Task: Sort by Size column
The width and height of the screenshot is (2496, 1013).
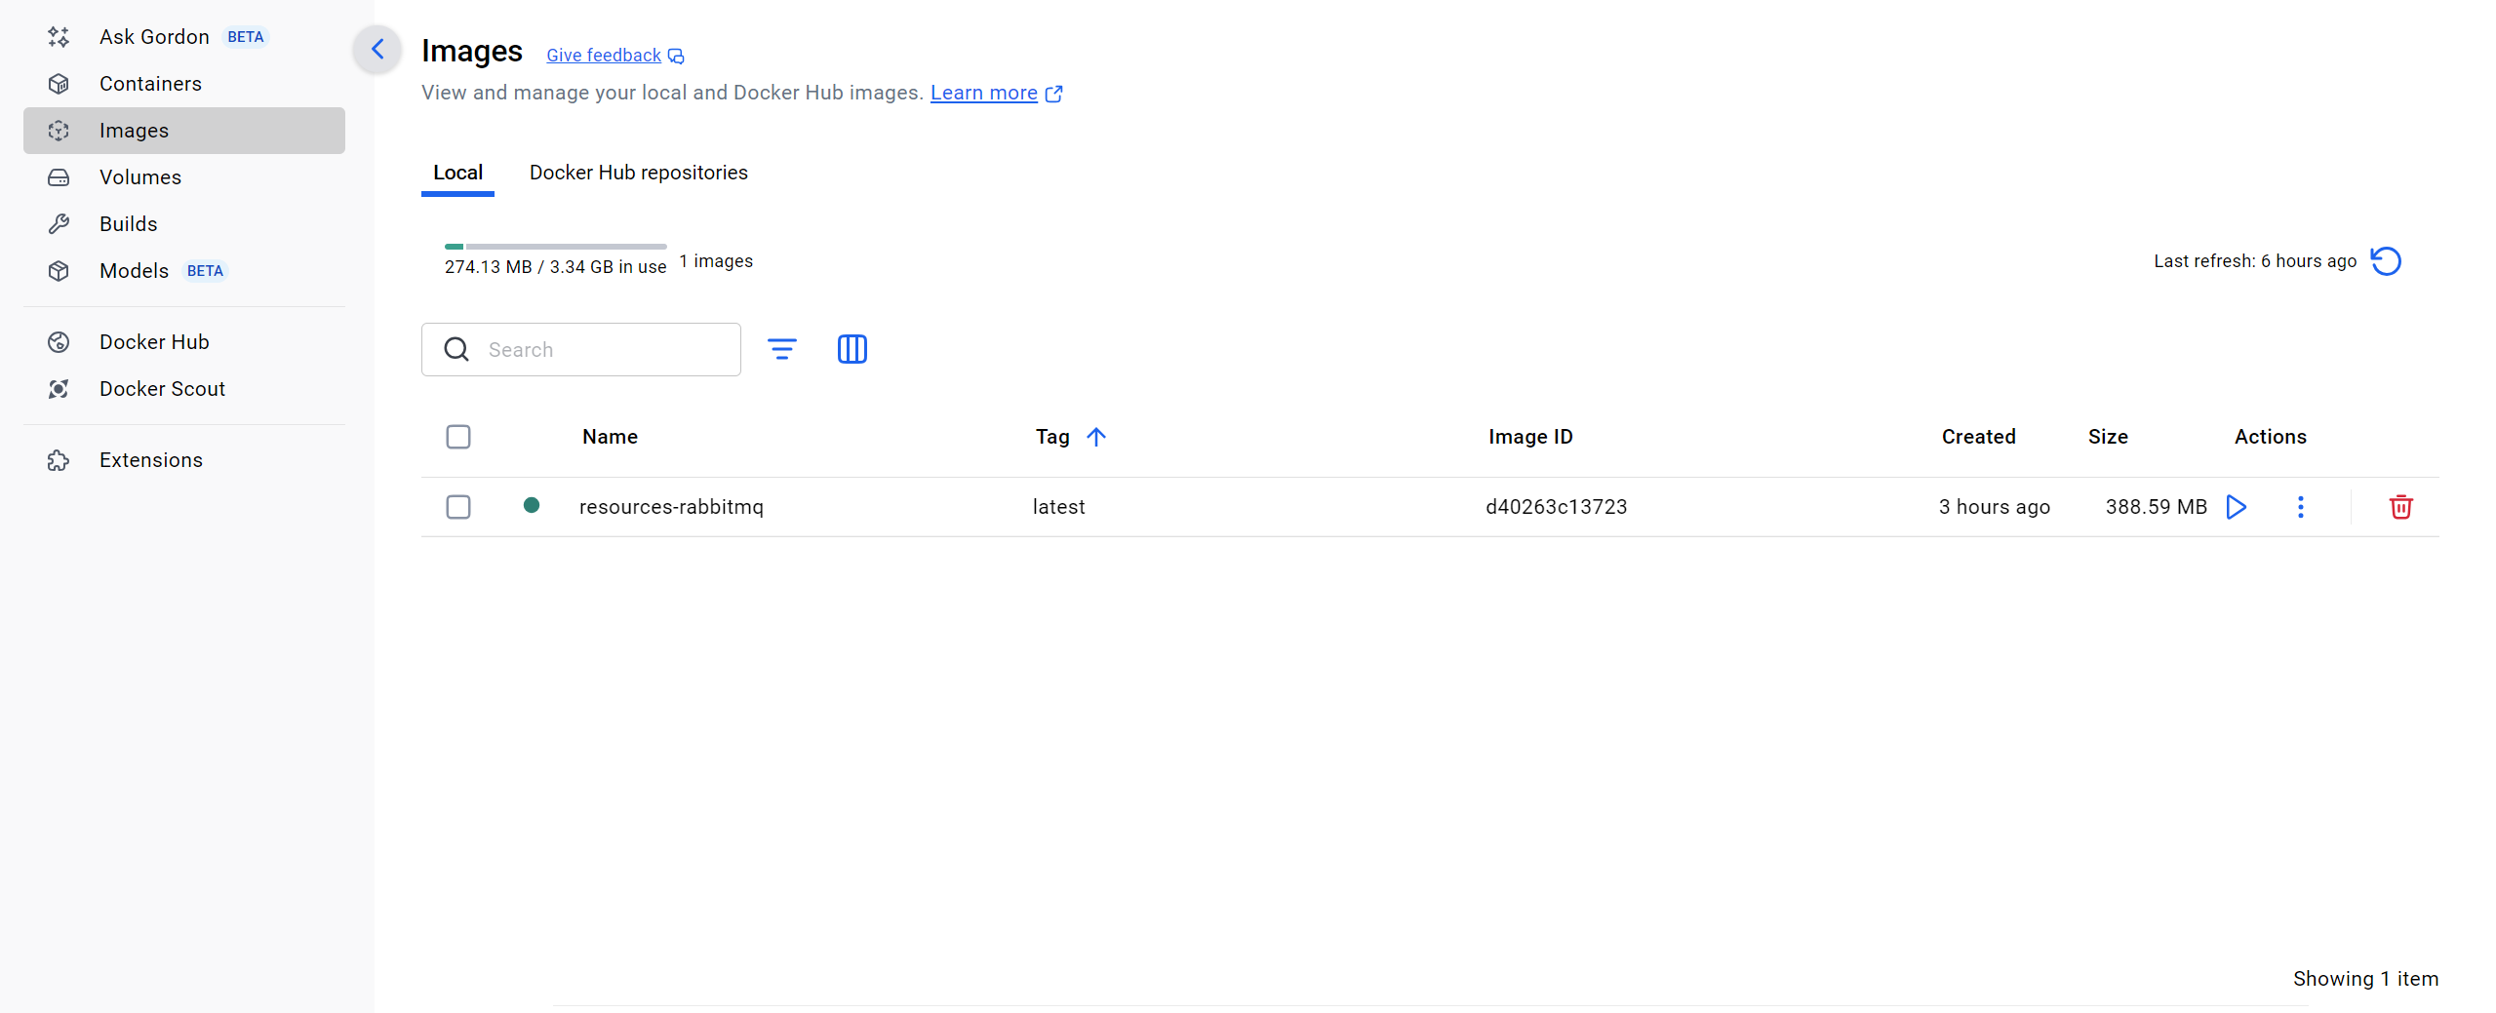Action: coord(2108,437)
